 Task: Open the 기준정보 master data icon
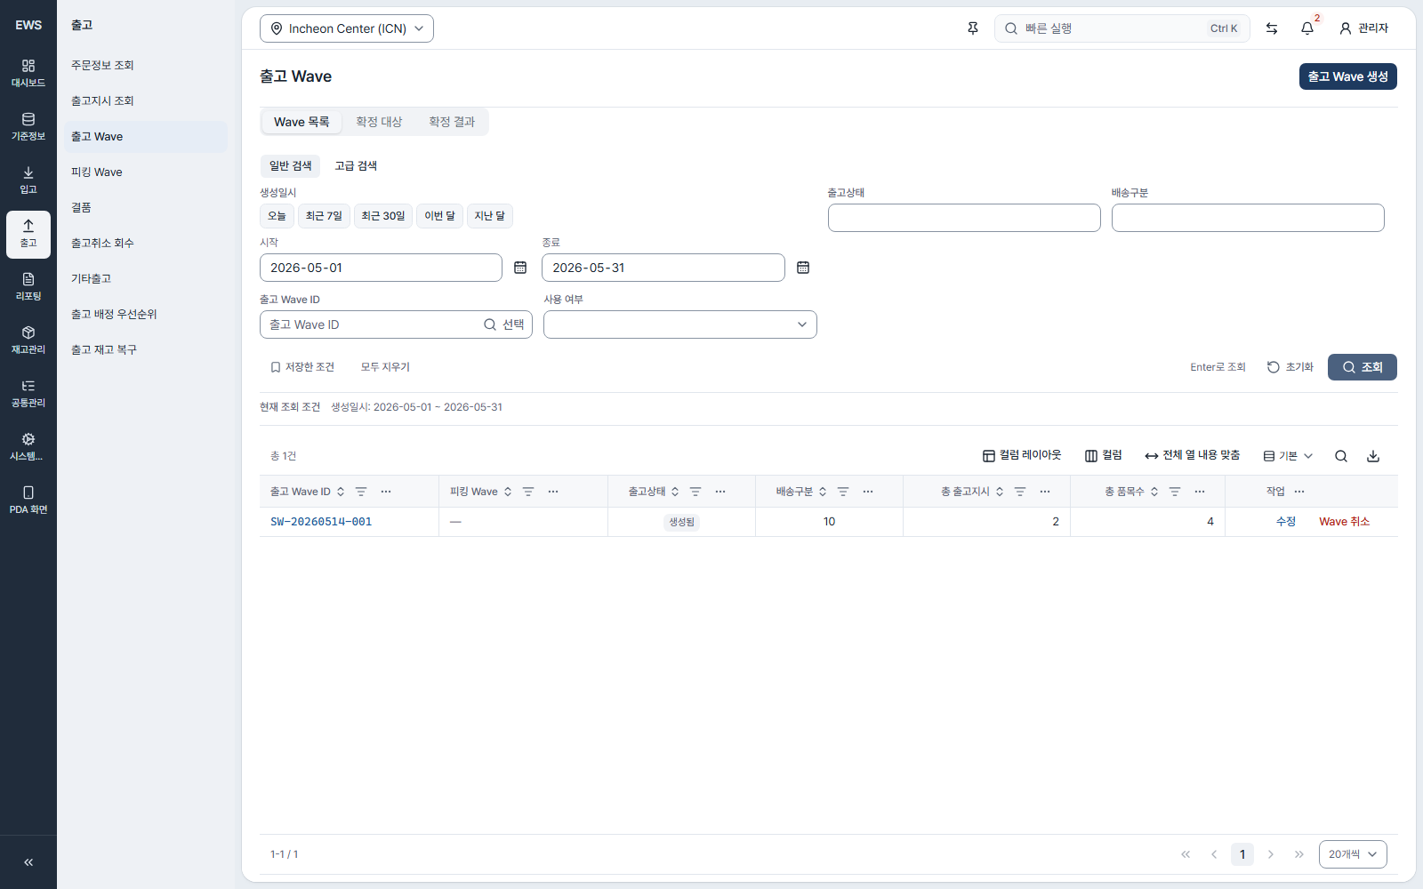tap(28, 127)
